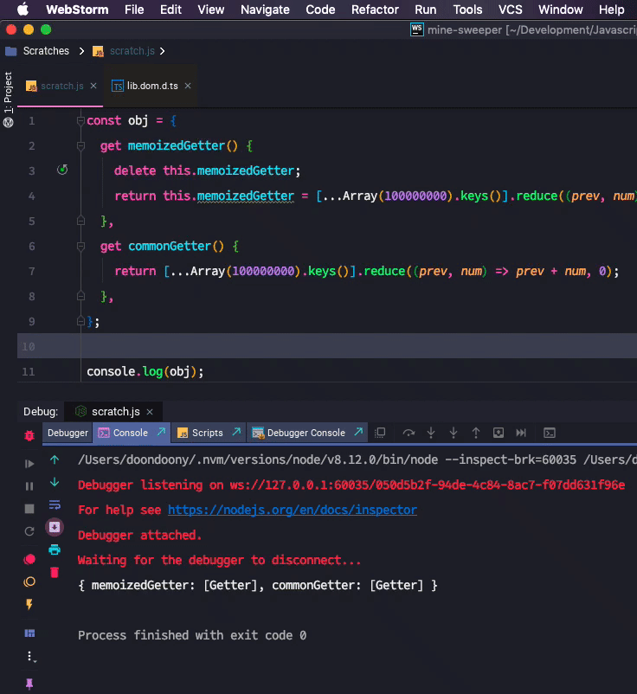Collapse memoizedGetter fold marker on line 2
This screenshot has height=694, width=637.
click(80, 145)
